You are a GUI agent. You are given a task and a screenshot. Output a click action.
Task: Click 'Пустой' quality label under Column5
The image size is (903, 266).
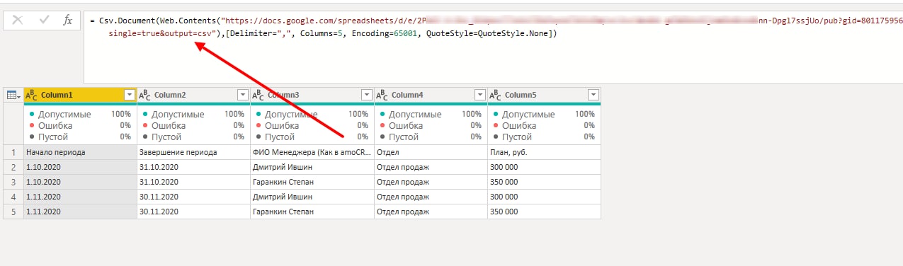(x=517, y=137)
